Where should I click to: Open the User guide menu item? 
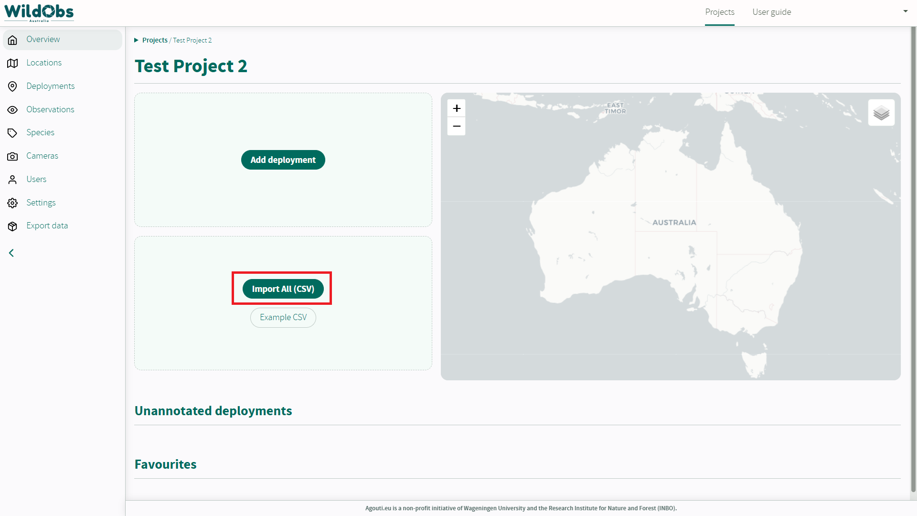point(771,12)
